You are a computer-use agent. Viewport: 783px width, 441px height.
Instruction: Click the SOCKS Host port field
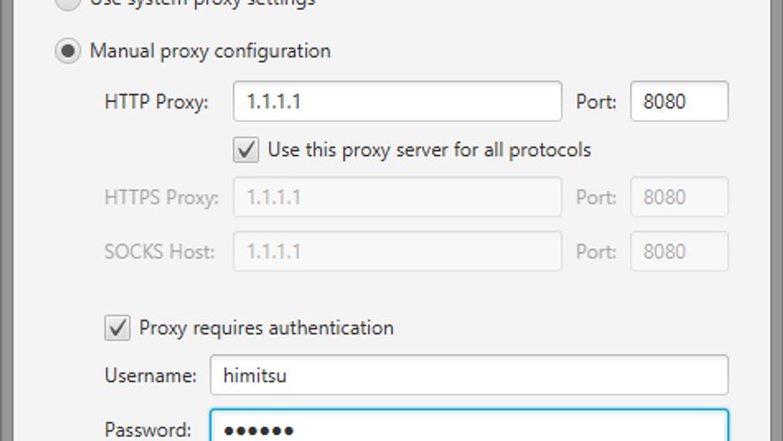[x=679, y=251]
